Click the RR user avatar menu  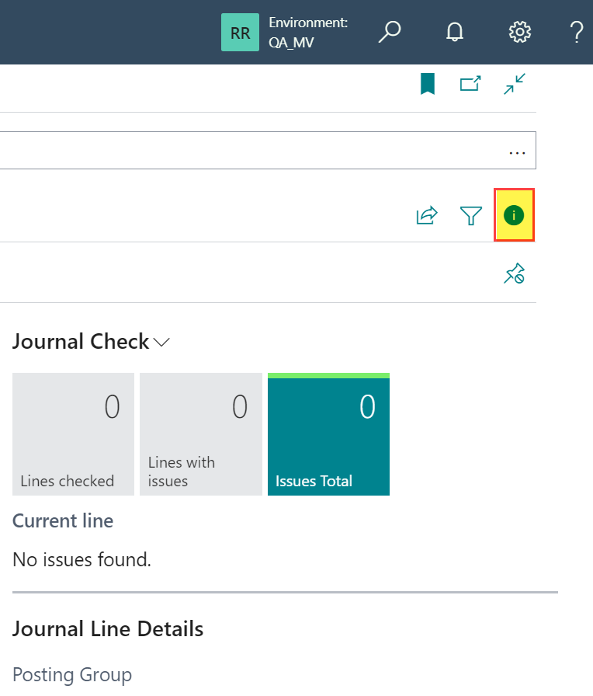point(240,32)
